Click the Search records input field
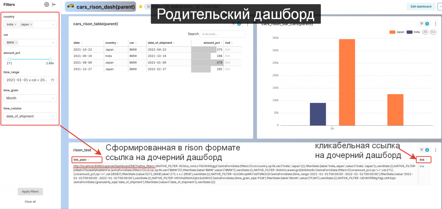The width and height of the screenshot is (442, 209). [x=222, y=34]
